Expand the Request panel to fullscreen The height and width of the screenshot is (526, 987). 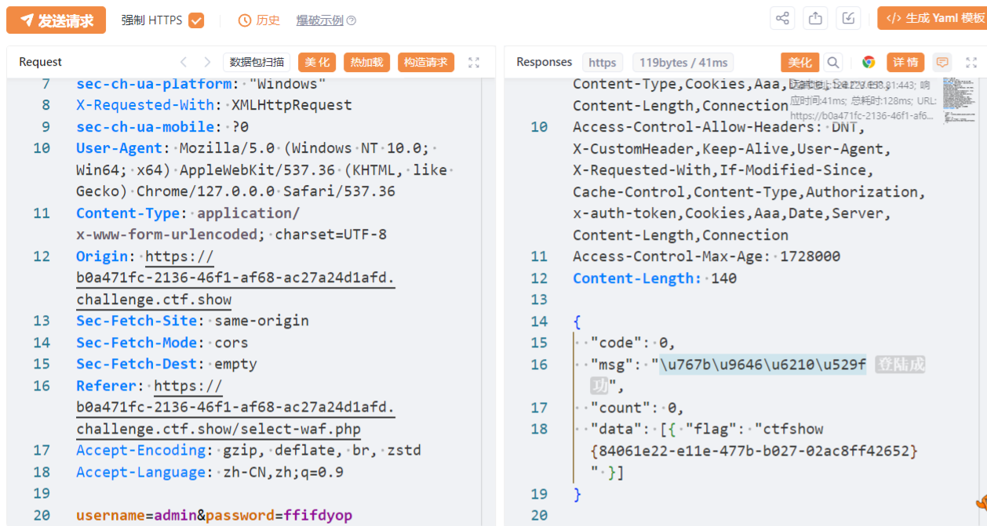[474, 63]
